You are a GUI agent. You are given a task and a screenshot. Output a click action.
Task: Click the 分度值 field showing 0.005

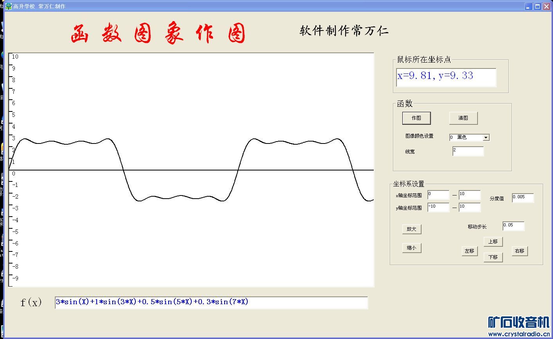coord(523,198)
